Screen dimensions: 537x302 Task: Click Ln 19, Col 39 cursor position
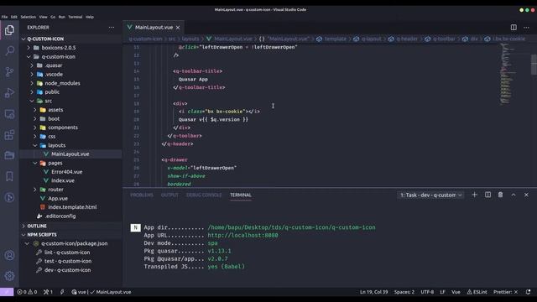pyautogui.click(x=373, y=292)
